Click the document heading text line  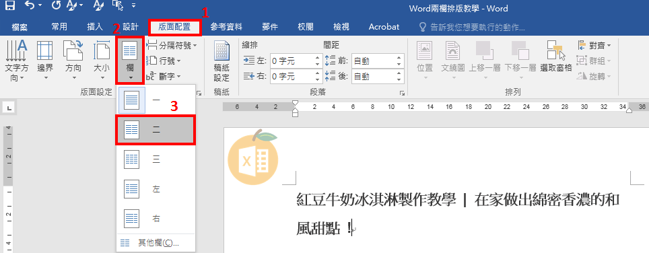(458, 200)
